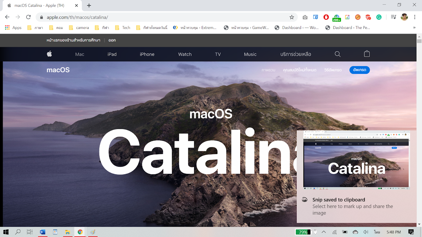Screen dimensions: 422x237
Task: Reload the page with the refresh icon
Action: click(x=28, y=17)
